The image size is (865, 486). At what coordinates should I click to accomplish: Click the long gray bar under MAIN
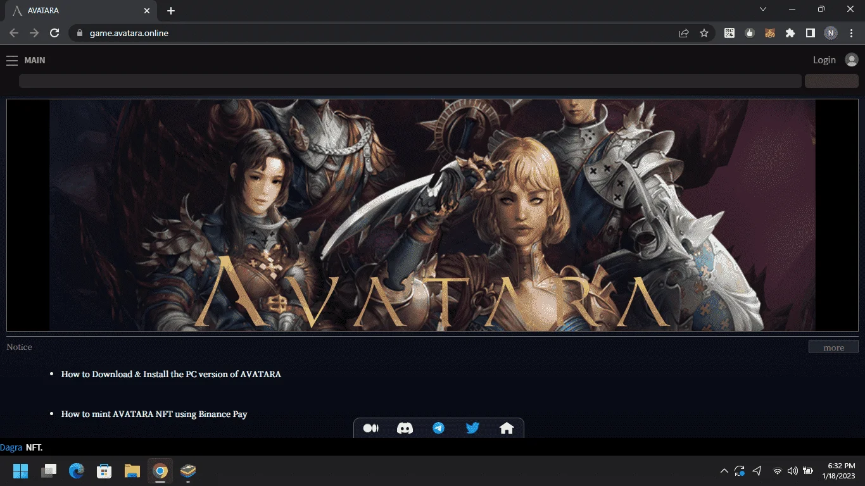point(410,81)
